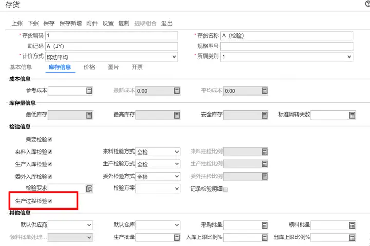Click calculator icon in 采购批量 field
The width and height of the screenshot is (370, 246).
tap(265, 225)
